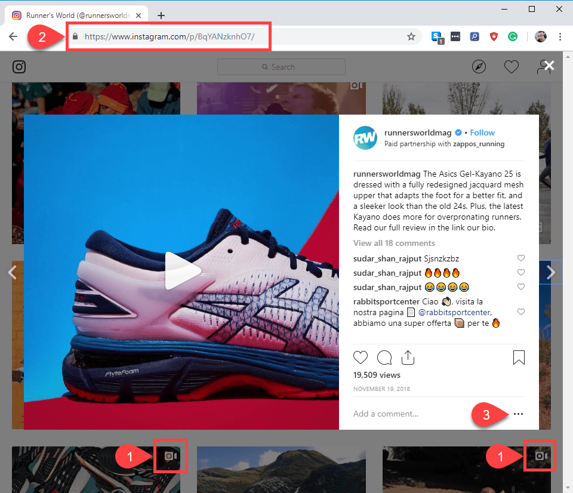Open your profile via the person icon
Image resolution: width=573 pixels, height=493 pixels.
pyautogui.click(x=544, y=67)
